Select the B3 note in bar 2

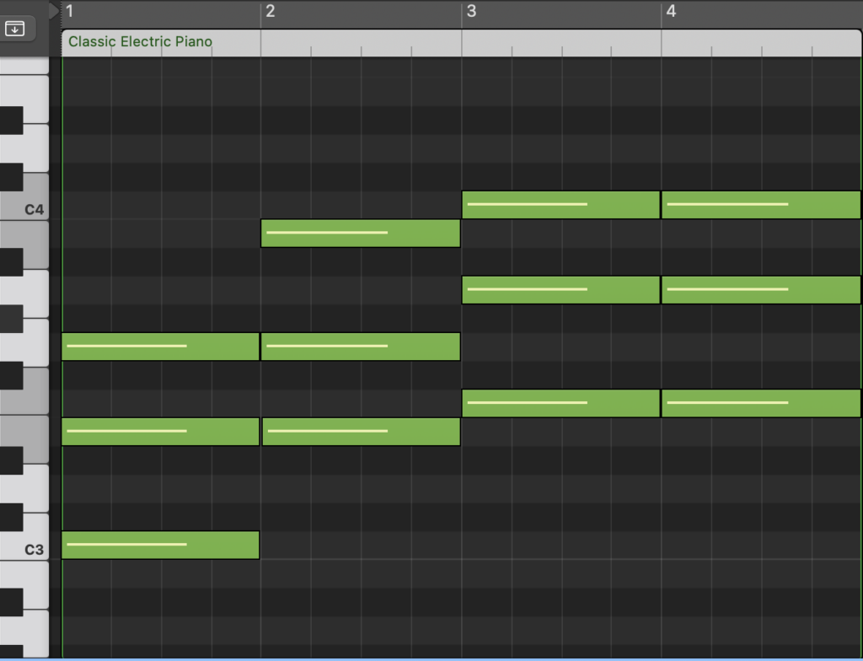[361, 233]
